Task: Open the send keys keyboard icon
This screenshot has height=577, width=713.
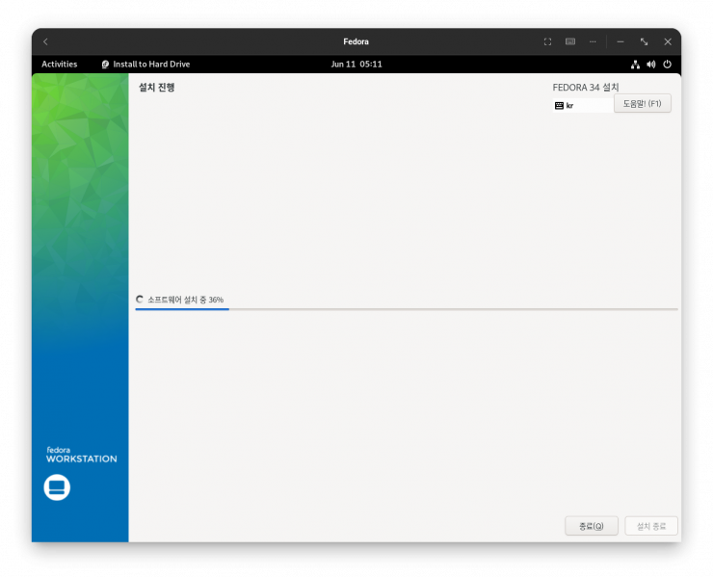Action: pyautogui.click(x=570, y=41)
